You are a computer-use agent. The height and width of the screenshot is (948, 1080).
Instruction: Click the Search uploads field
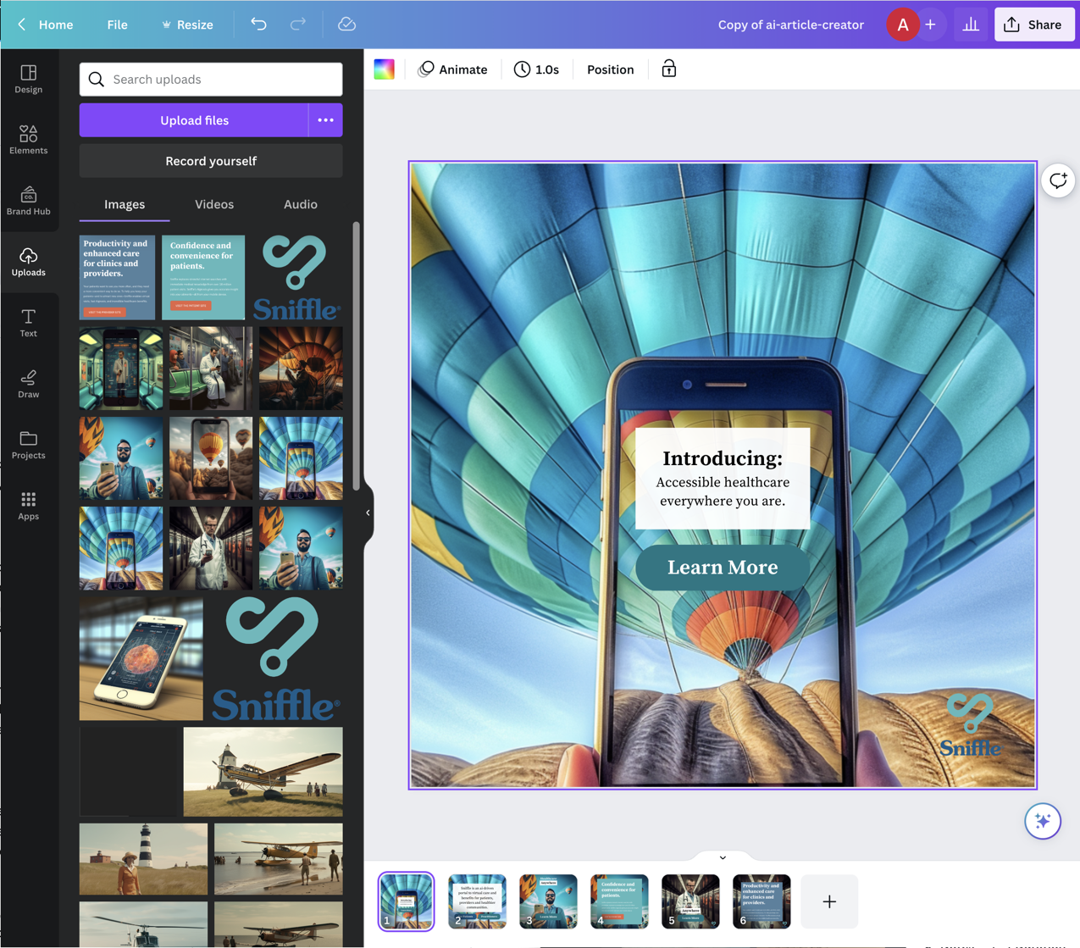[x=211, y=79]
